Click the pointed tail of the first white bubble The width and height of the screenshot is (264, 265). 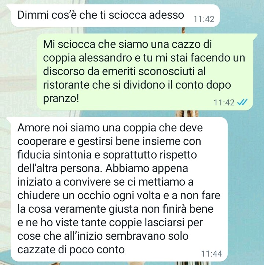[9, 7]
